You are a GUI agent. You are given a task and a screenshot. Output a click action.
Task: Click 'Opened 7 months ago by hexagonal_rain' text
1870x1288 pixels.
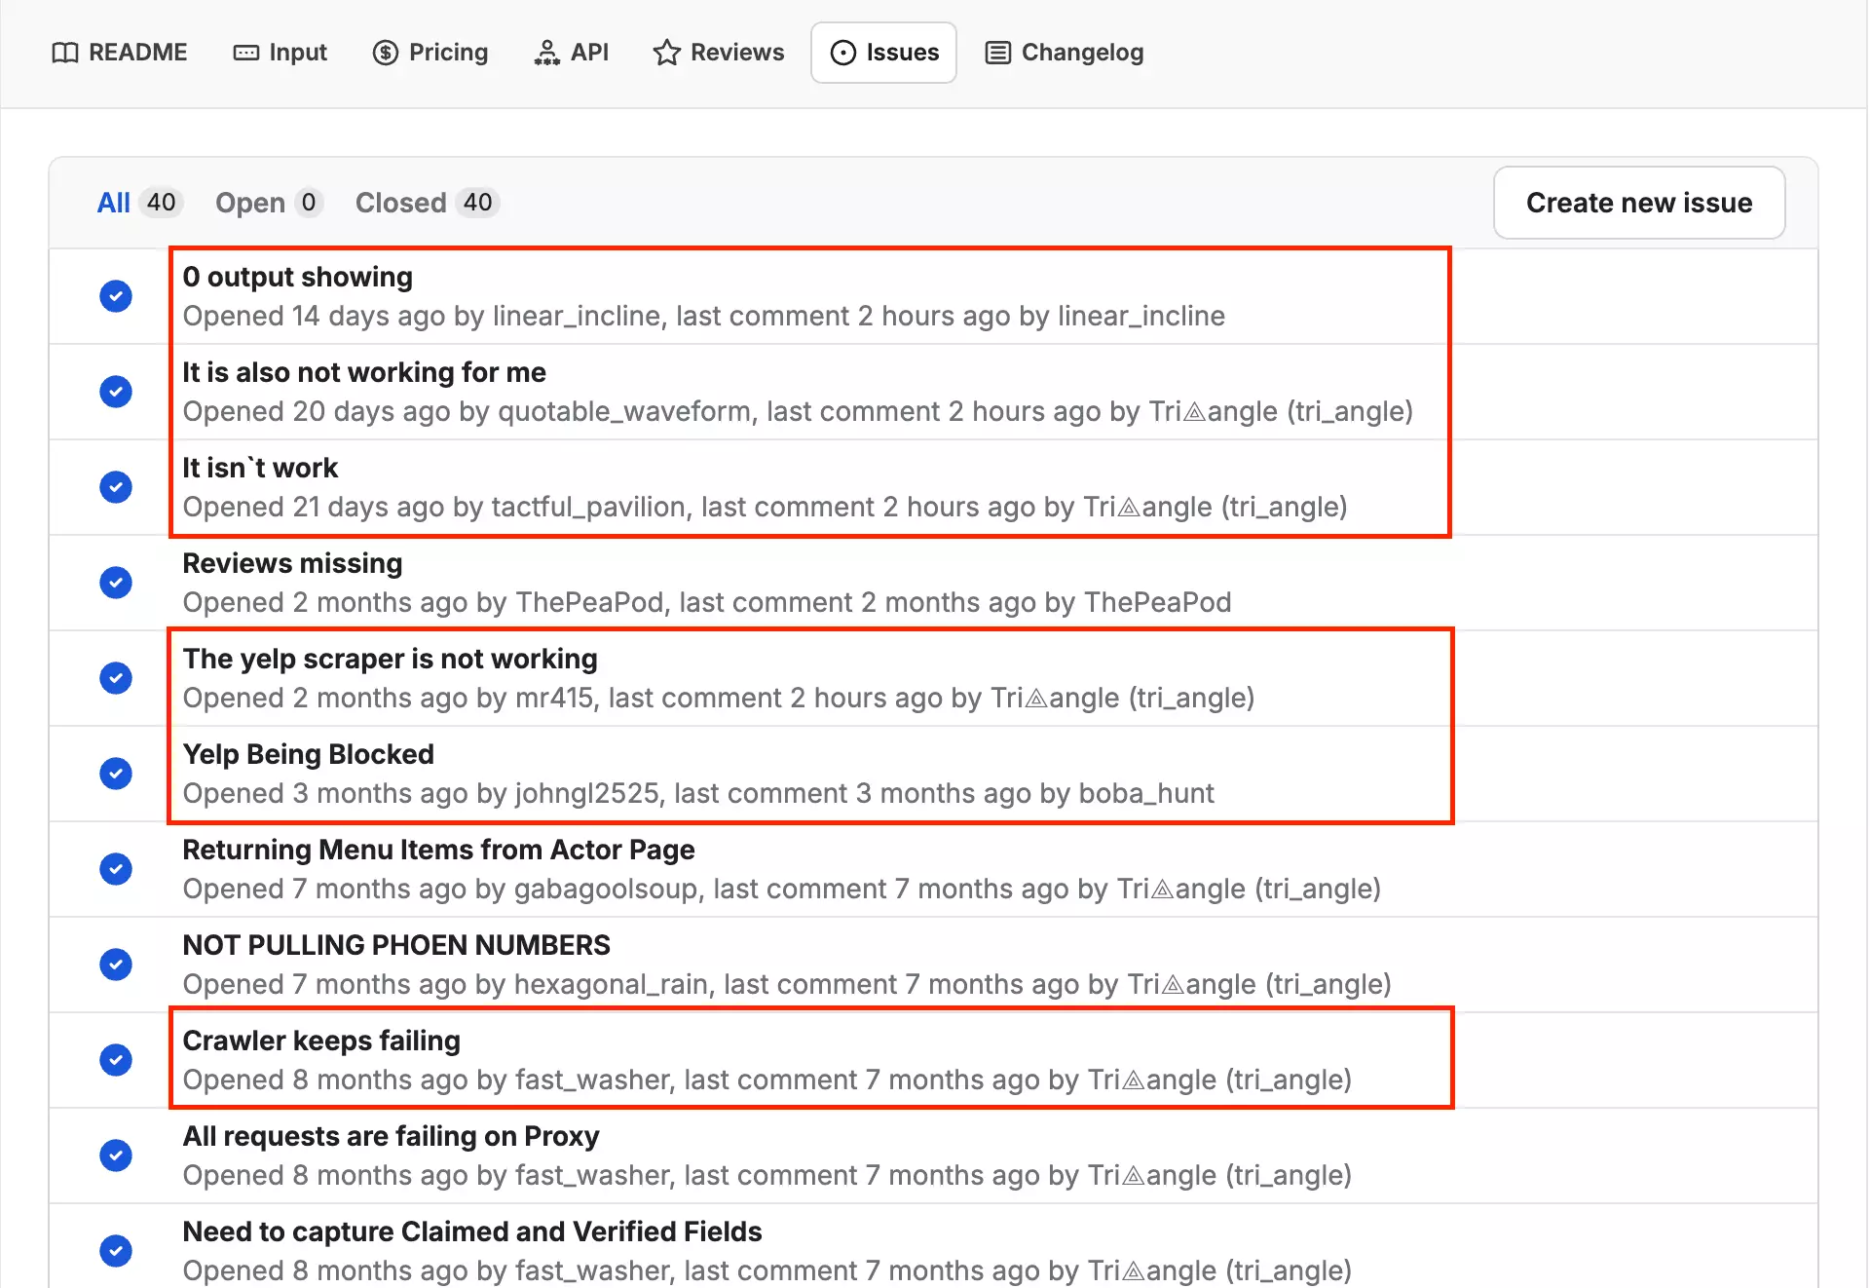(445, 984)
